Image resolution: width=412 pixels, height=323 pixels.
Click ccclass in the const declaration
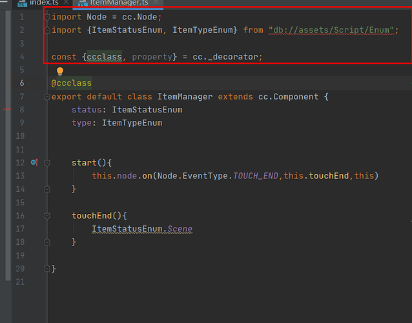(x=105, y=57)
